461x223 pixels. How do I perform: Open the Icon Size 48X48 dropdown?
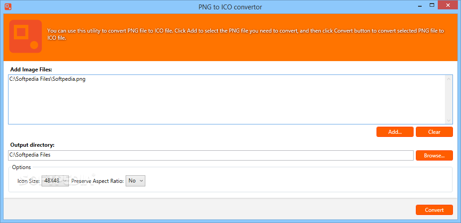[x=55, y=181]
